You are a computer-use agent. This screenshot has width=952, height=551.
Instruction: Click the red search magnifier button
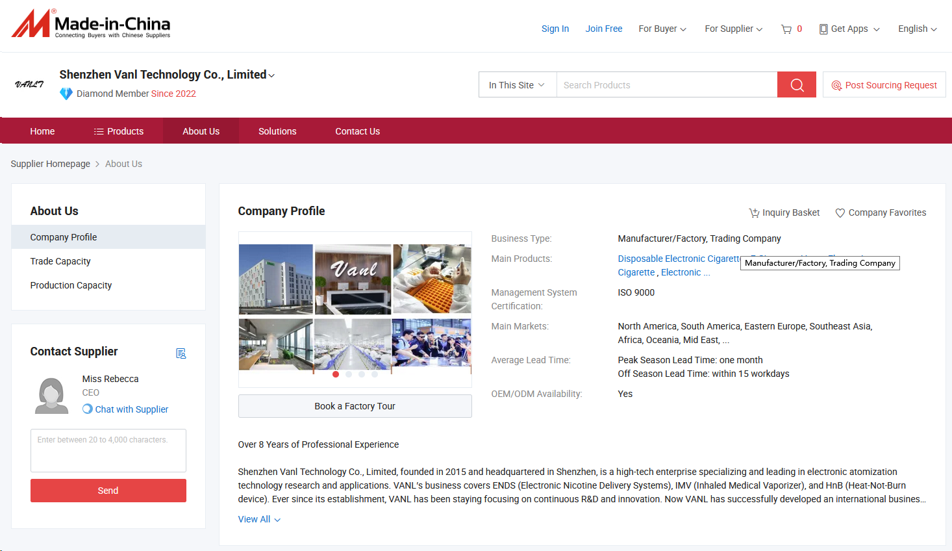[796, 85]
